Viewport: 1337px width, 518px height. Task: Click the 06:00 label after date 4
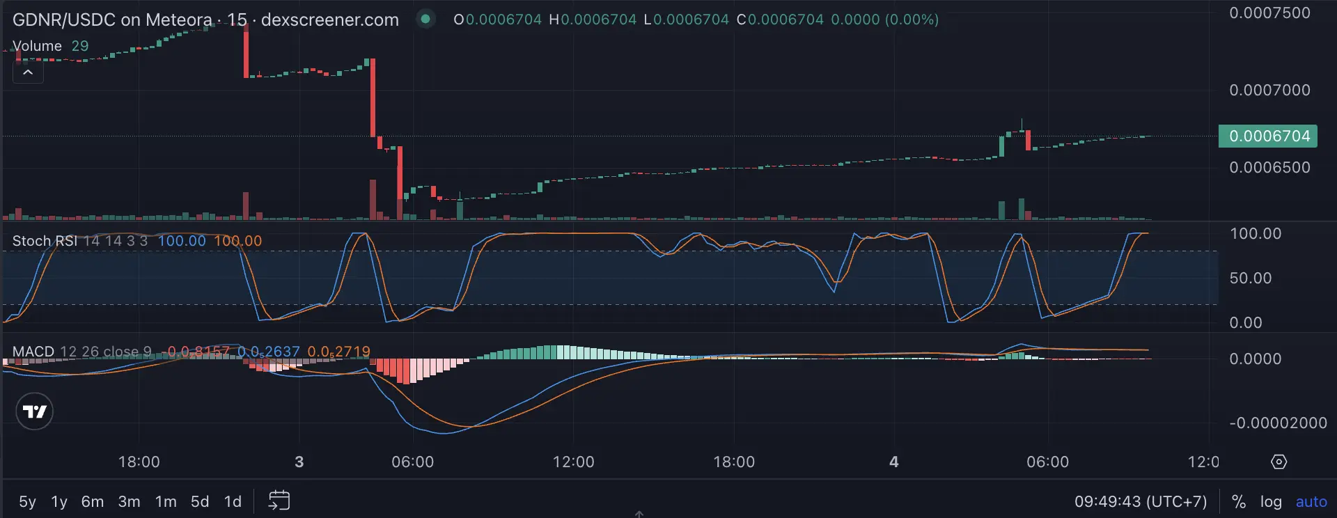pos(1047,462)
